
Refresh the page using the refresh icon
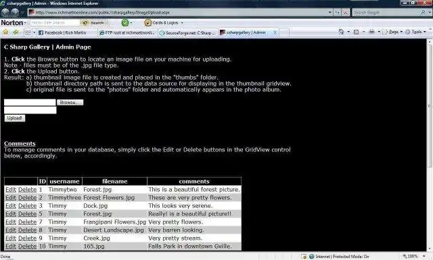click(x=337, y=12)
